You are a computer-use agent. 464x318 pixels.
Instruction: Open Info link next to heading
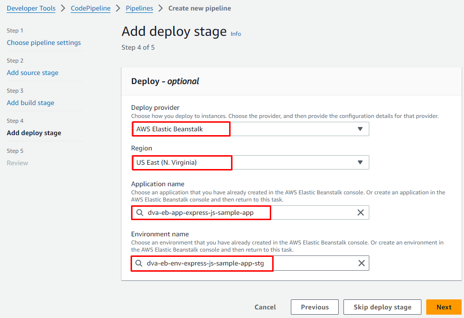pyautogui.click(x=236, y=34)
